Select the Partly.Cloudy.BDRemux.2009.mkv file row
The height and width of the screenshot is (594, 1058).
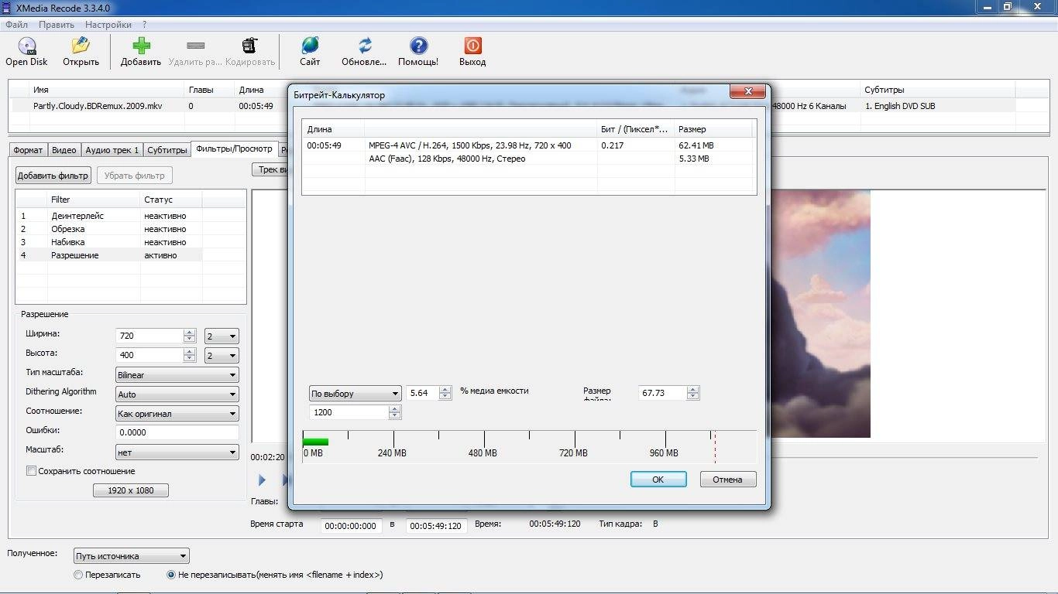point(148,106)
